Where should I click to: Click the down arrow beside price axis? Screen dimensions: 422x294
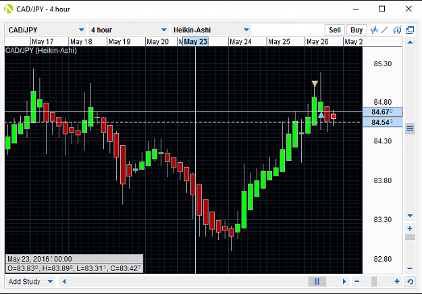click(410, 216)
